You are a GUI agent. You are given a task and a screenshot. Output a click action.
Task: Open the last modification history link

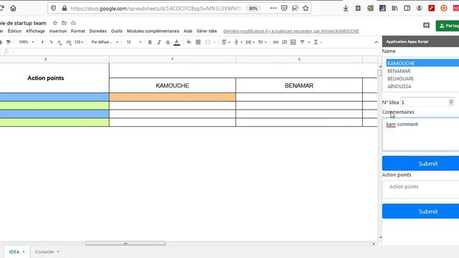(x=291, y=31)
